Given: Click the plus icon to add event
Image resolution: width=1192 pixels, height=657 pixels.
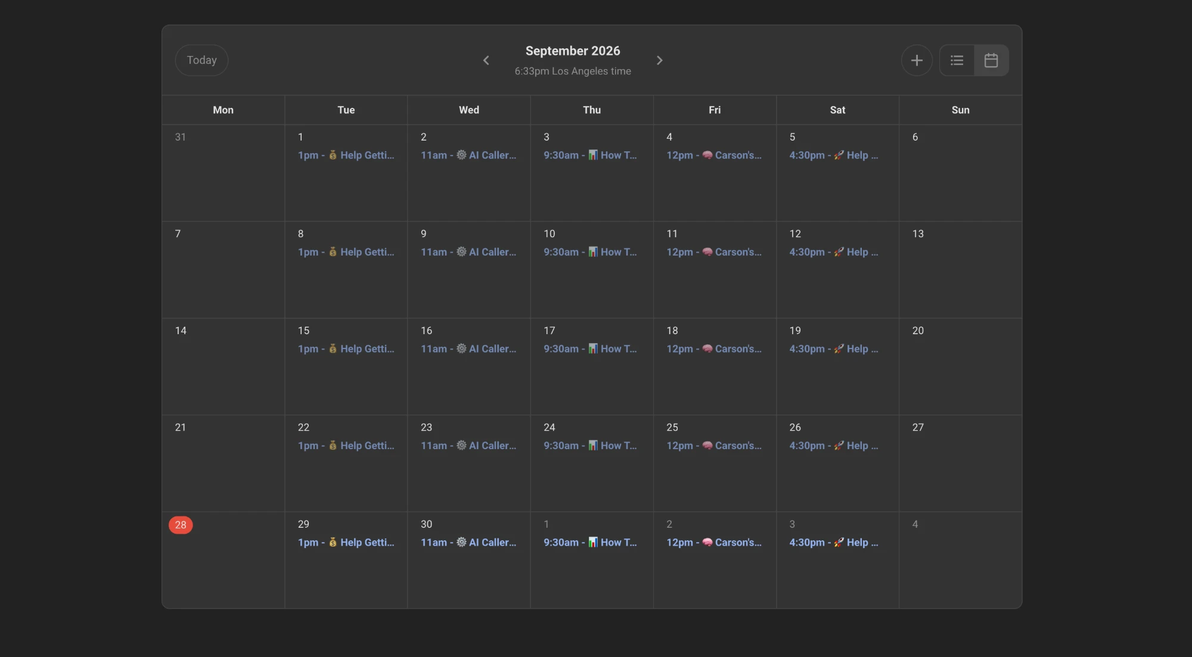Looking at the screenshot, I should [x=917, y=60].
